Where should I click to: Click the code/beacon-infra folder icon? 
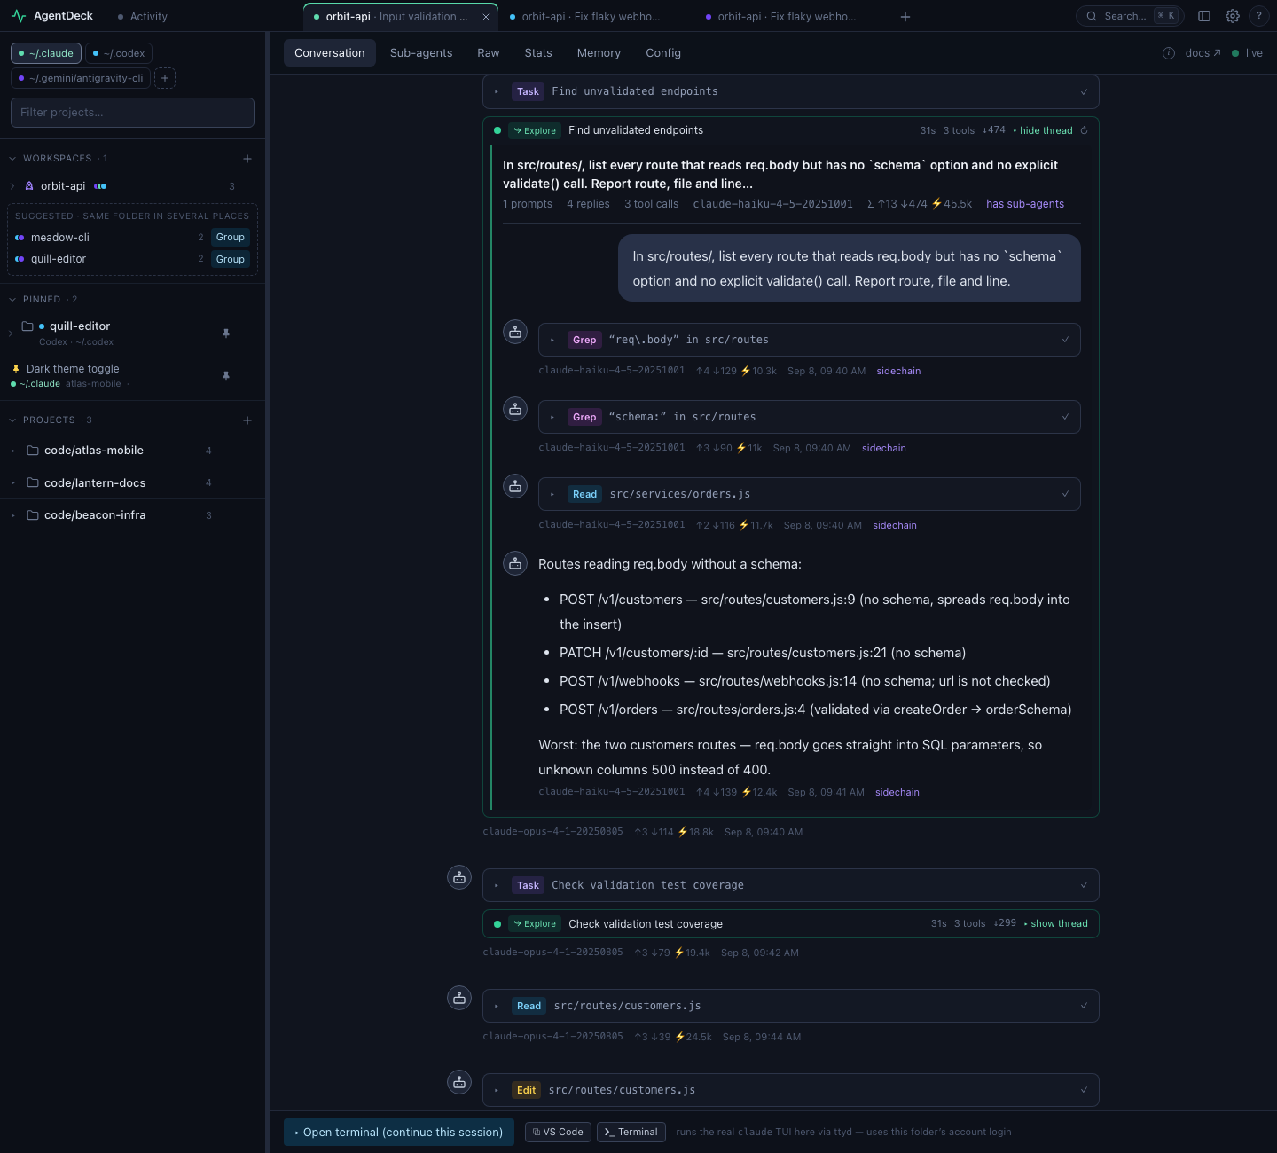[33, 515]
